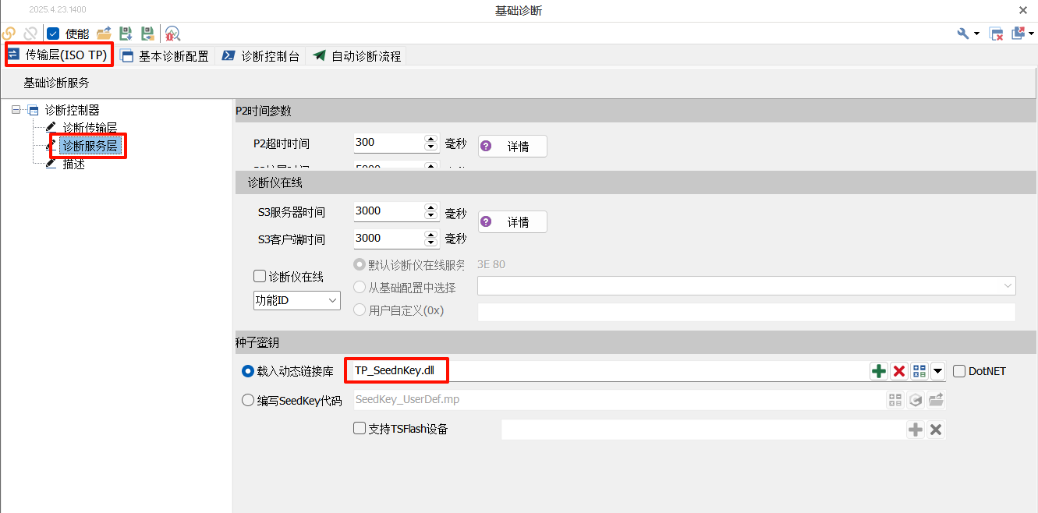Increase P2超时时间 with the up stepper
Screen dimensions: 1038x513
pyautogui.click(x=430, y=138)
